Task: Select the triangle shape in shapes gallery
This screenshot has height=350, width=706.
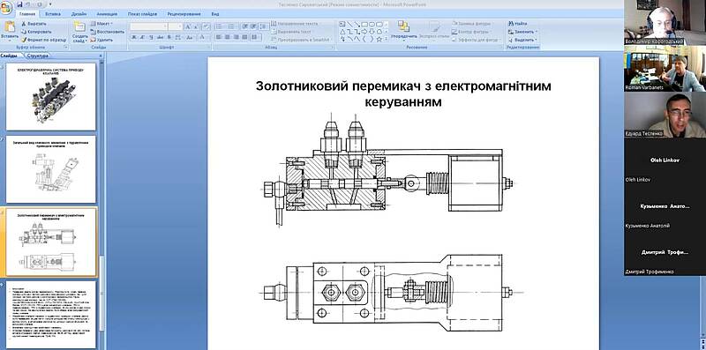Action: coord(342,32)
